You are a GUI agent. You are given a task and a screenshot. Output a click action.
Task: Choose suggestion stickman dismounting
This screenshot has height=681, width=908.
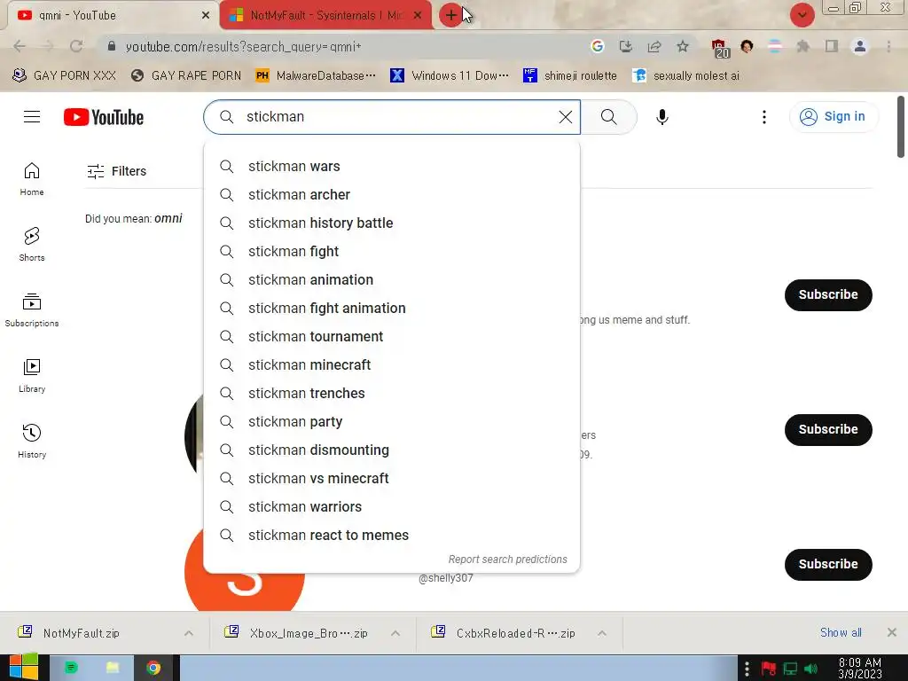391,450
